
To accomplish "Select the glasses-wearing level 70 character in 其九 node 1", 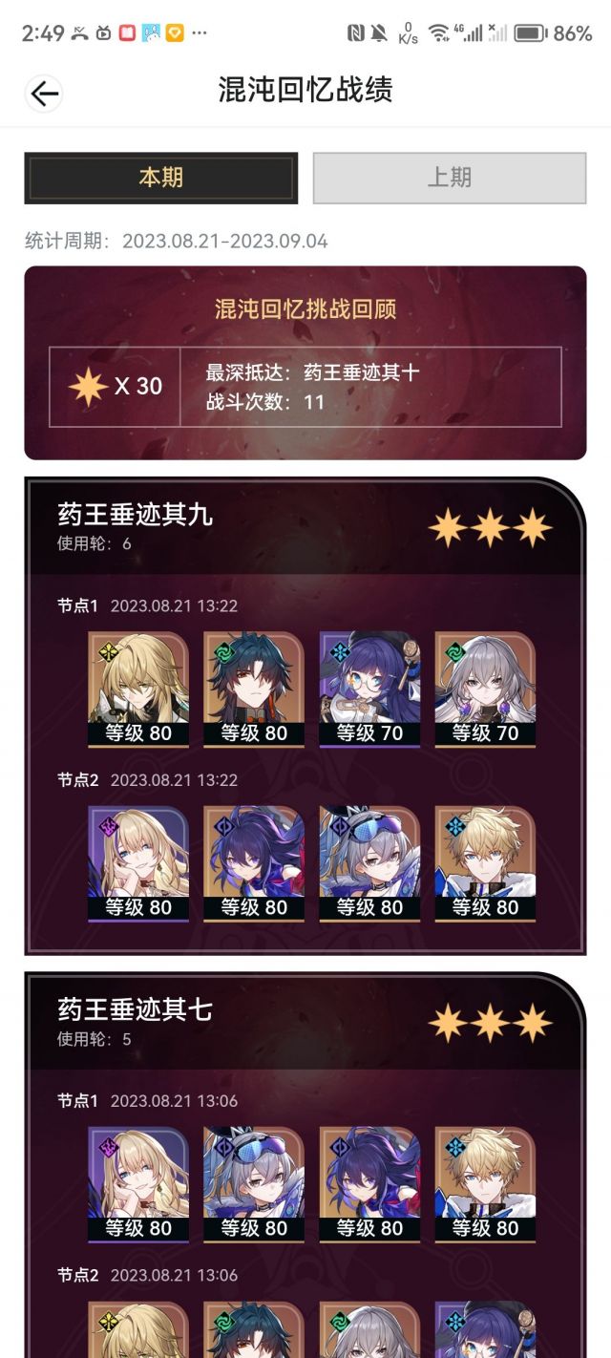I will coord(369,689).
